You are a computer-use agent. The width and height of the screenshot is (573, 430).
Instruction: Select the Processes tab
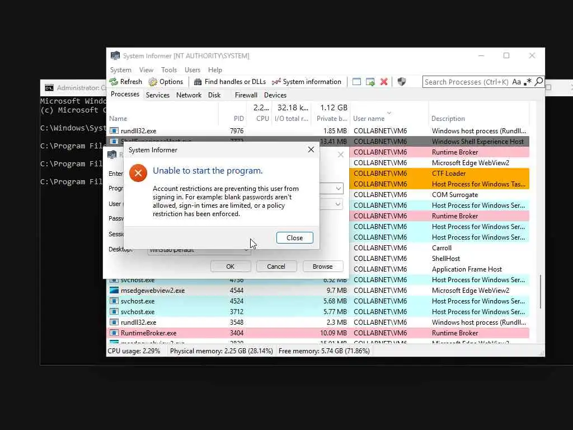pyautogui.click(x=125, y=94)
